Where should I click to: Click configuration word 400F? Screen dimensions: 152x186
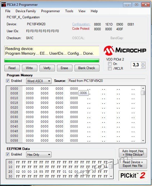(120, 29)
